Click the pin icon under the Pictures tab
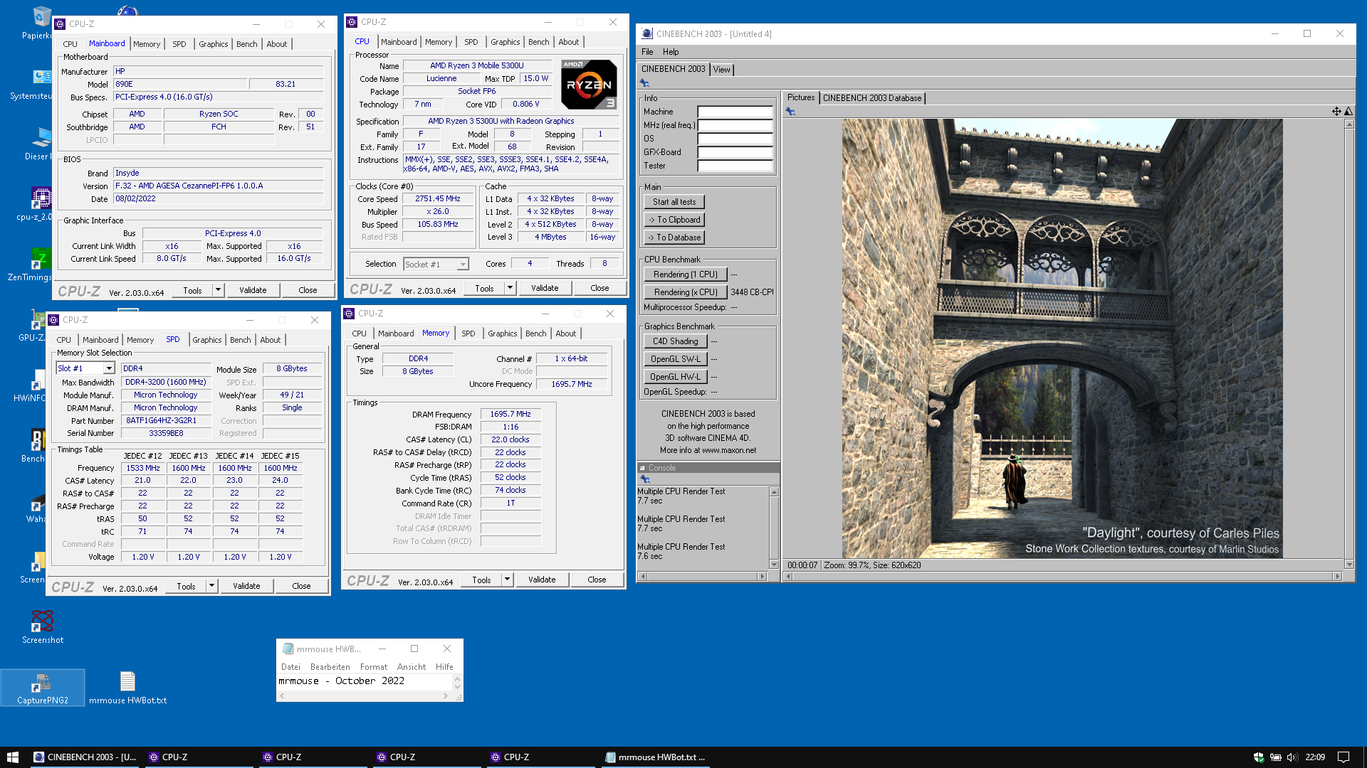1367x768 pixels. [x=790, y=111]
